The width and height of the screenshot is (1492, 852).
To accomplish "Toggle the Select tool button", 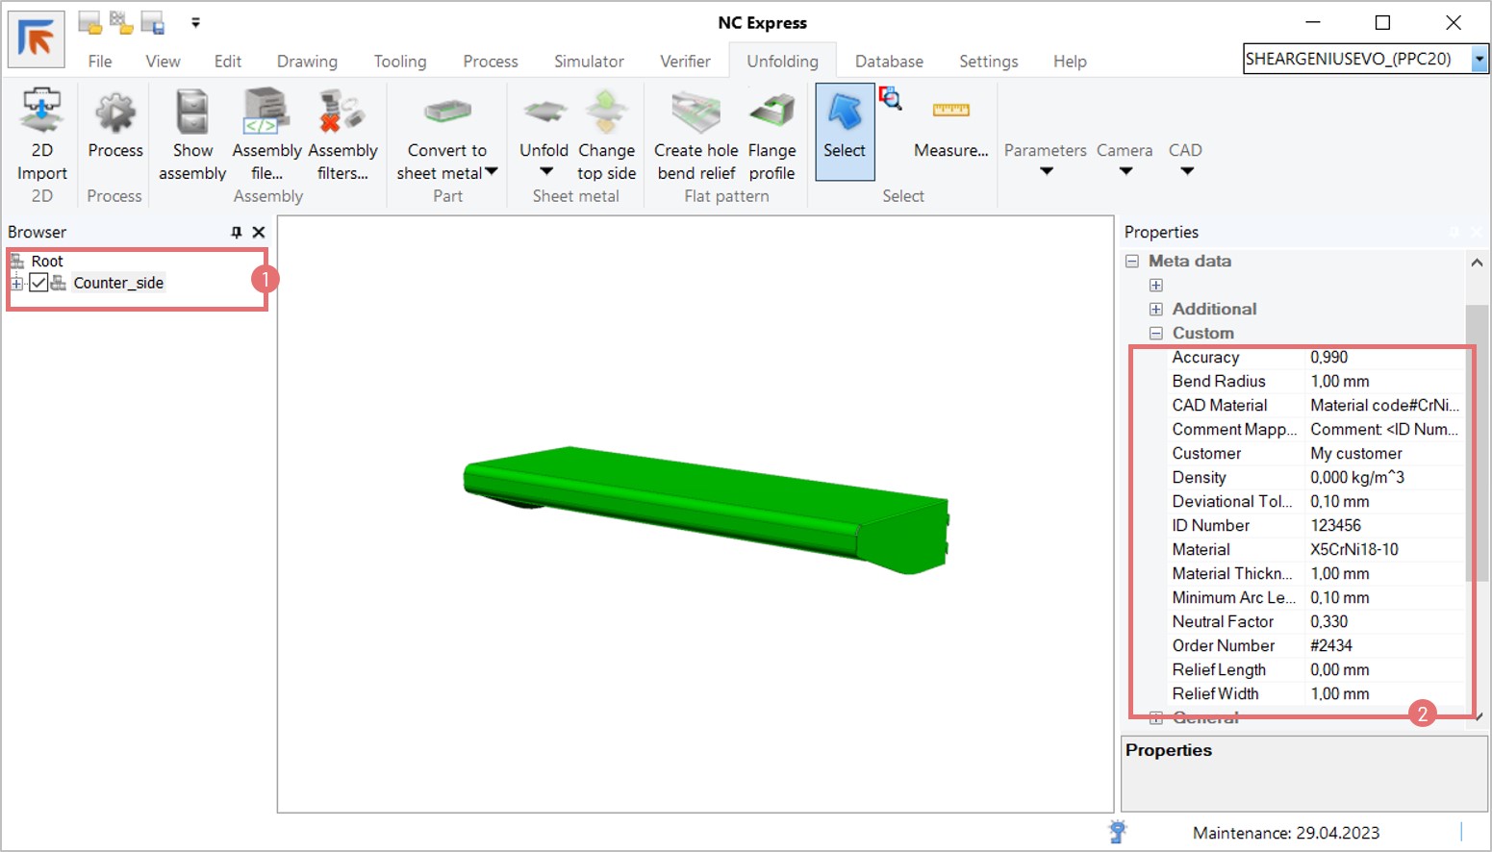I will (845, 131).
